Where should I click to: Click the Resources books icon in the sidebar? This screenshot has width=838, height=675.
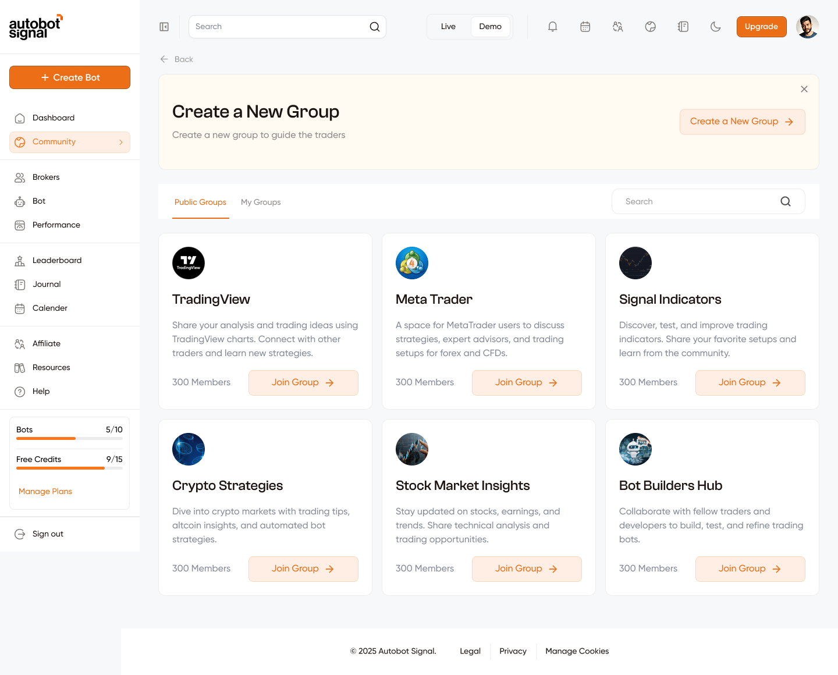[20, 368]
